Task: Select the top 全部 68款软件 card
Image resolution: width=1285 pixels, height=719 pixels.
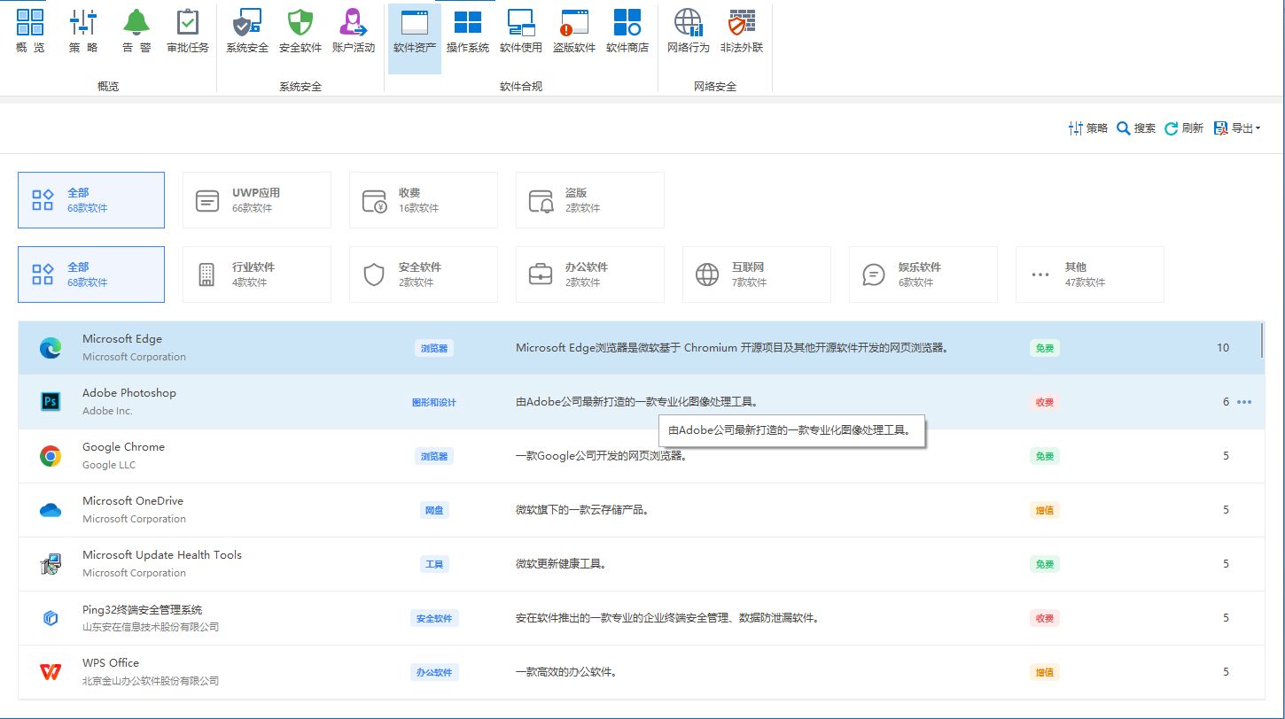Action: [x=91, y=200]
